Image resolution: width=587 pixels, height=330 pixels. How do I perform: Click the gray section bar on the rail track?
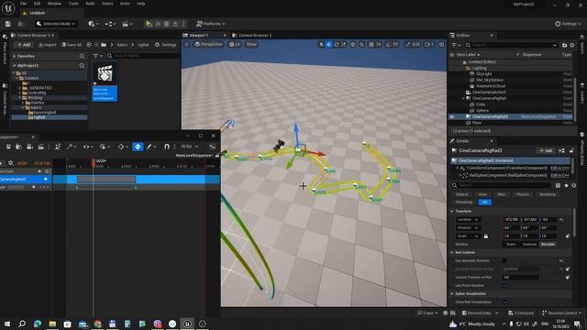[x=106, y=180]
